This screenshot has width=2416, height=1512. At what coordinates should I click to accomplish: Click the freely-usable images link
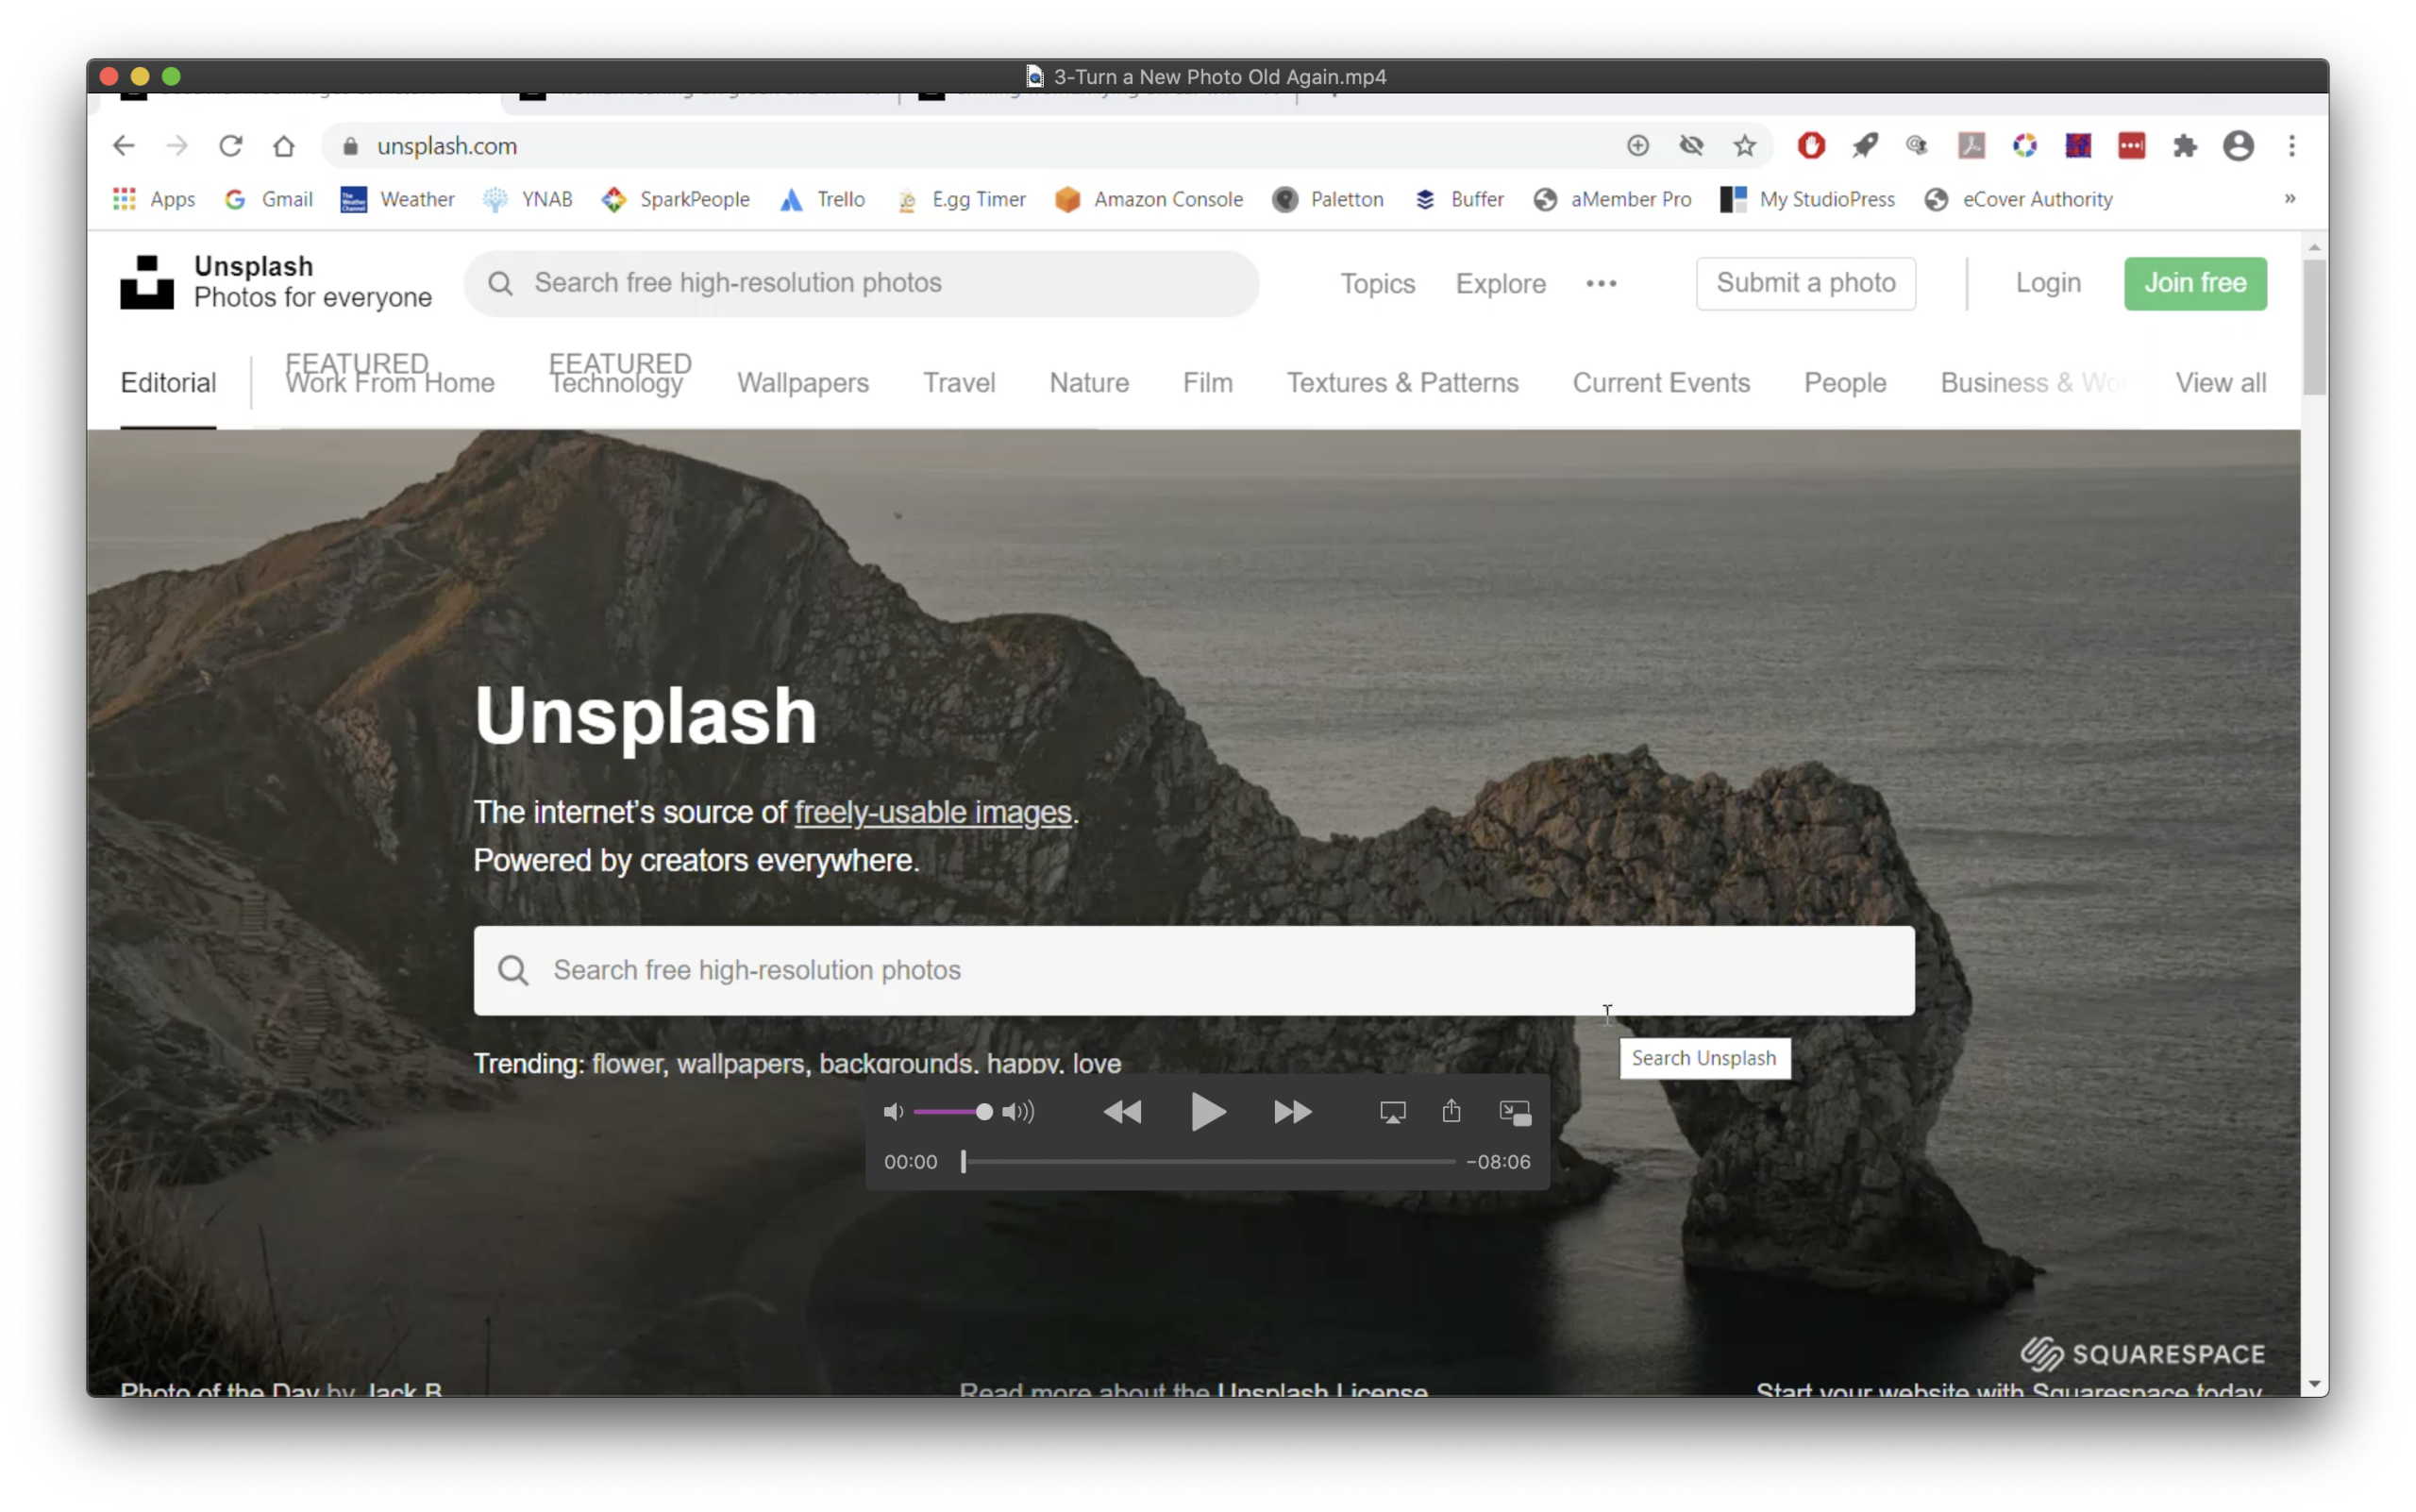click(932, 812)
